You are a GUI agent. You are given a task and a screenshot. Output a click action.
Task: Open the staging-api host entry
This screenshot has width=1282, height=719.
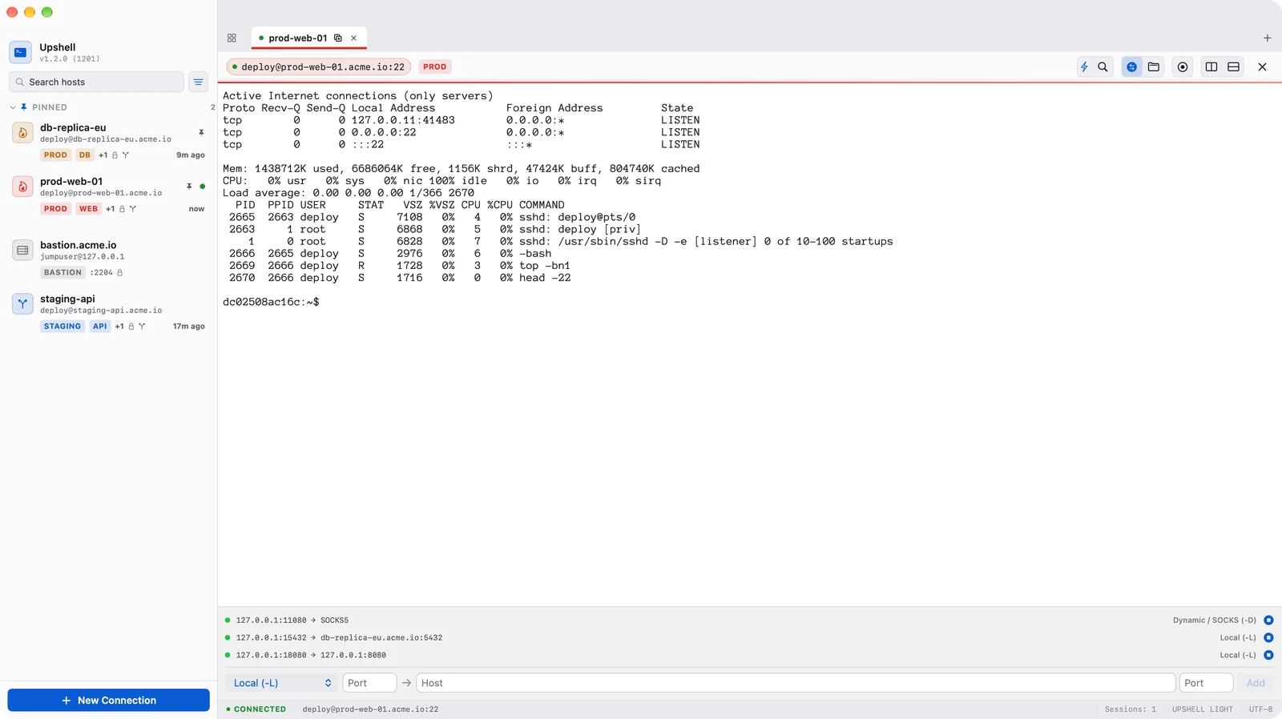pos(108,313)
